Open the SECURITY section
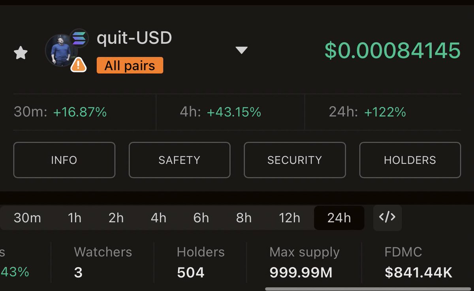 (295, 160)
